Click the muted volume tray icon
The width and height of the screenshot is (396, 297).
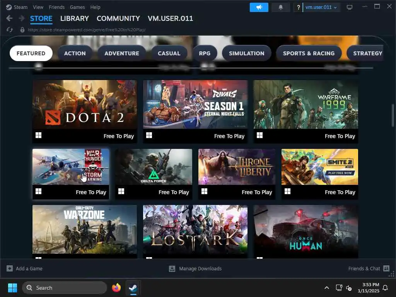pos(349,288)
